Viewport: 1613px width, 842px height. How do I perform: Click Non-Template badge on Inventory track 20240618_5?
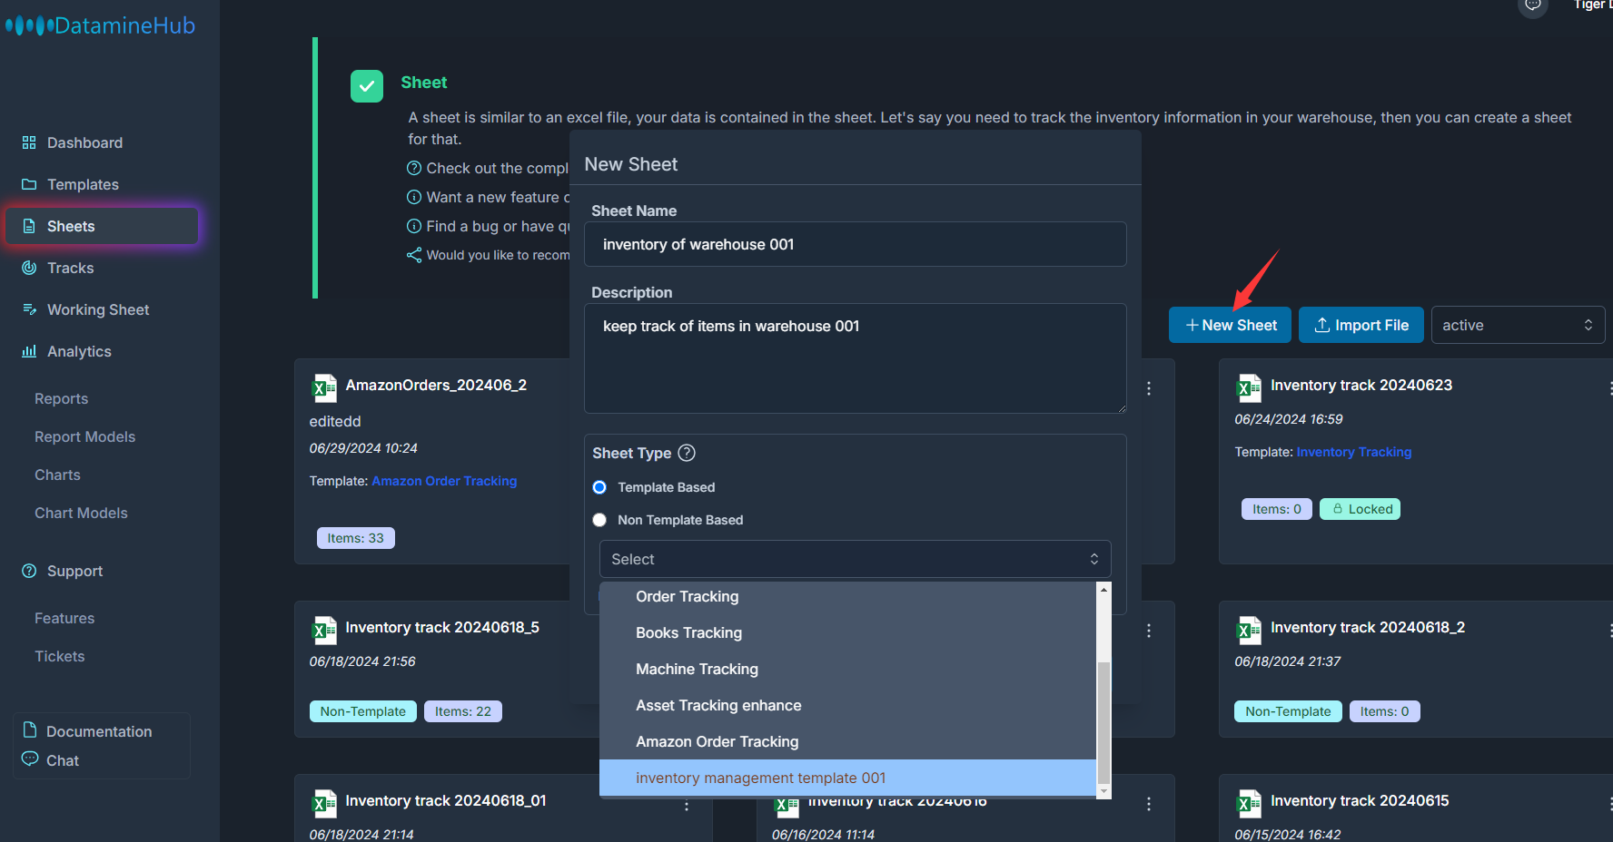pos(362,711)
